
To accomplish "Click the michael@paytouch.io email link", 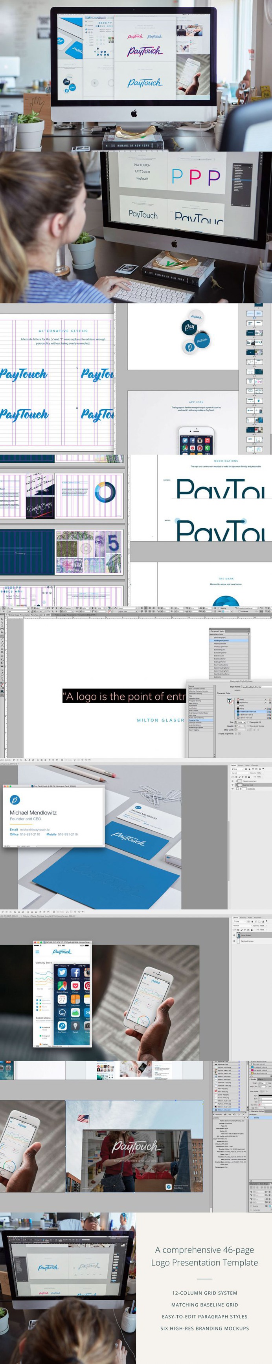I will [x=35, y=829].
